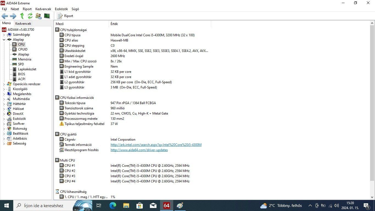Click the Riport toolbar button
The width and height of the screenshot is (375, 211).
[x=65, y=16]
